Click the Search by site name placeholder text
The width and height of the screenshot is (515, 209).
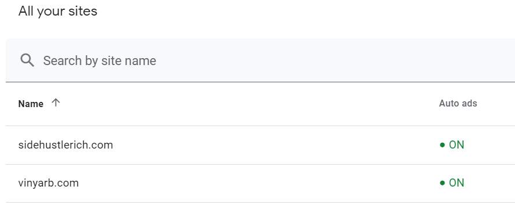pos(99,60)
